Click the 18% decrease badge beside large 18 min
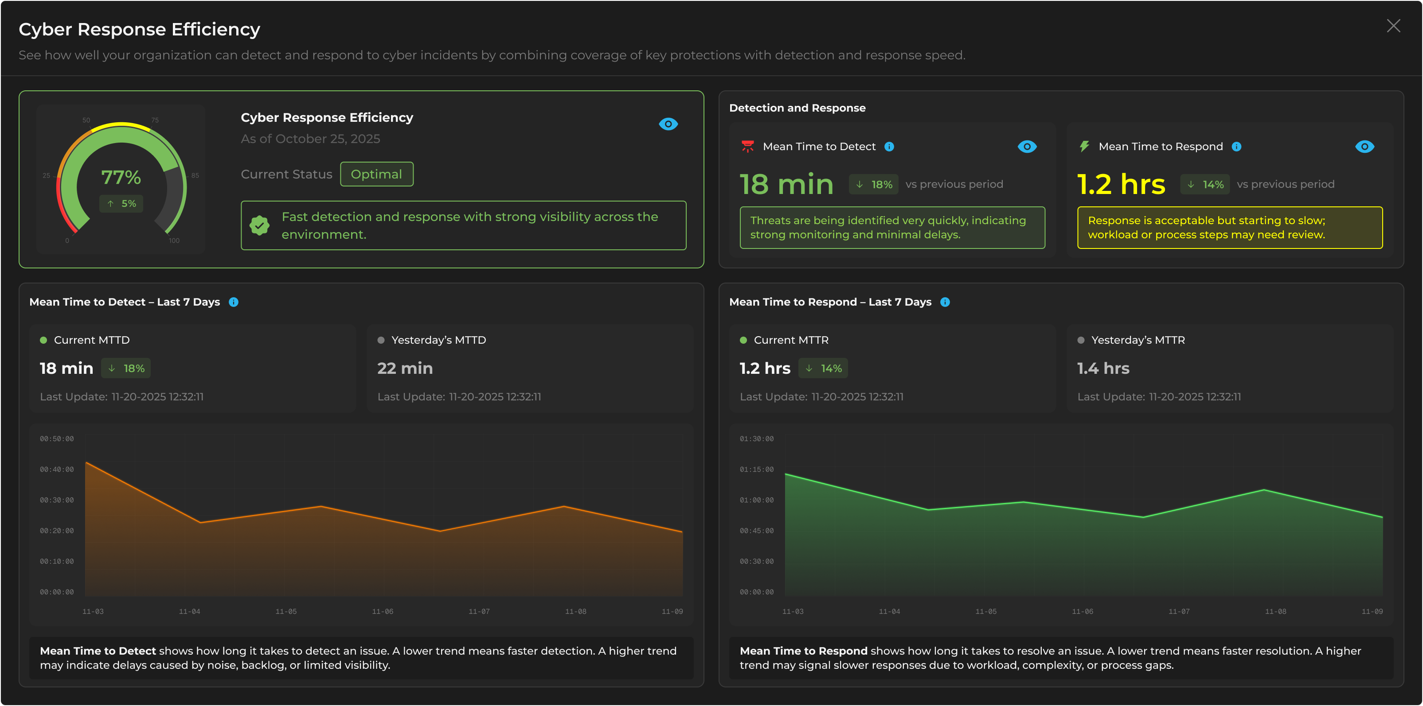 tap(874, 184)
